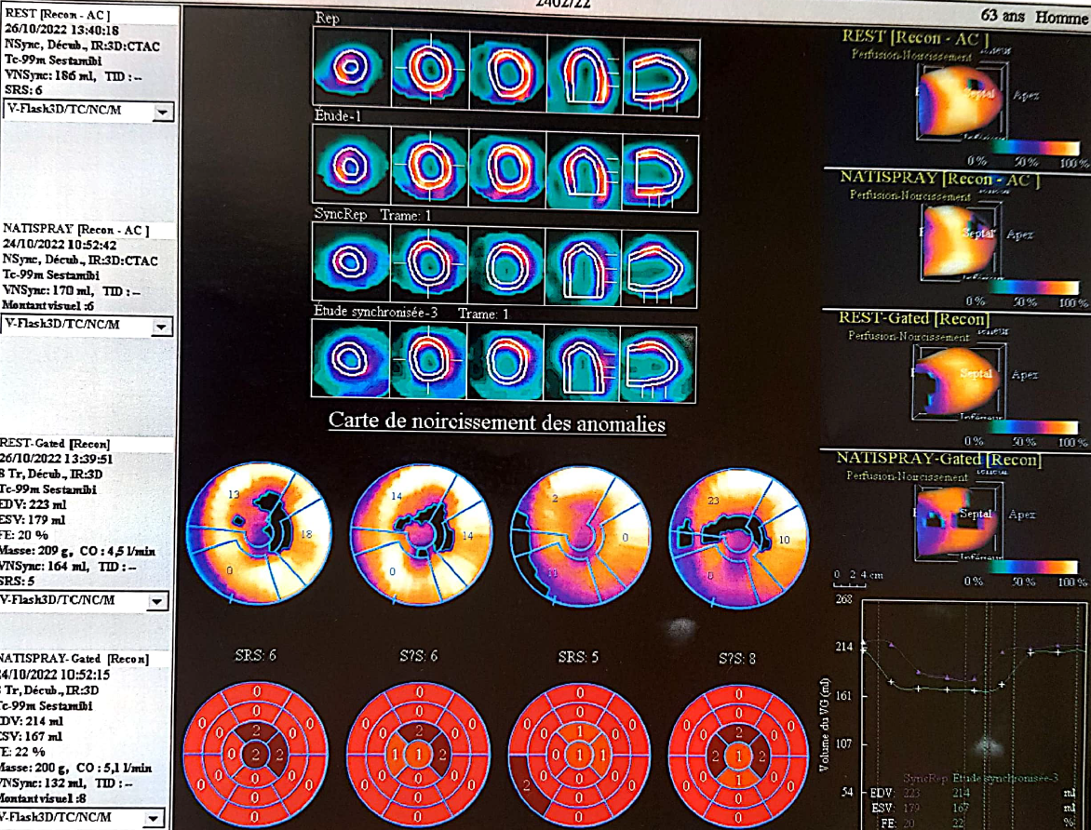Click the color scale under the REST-Gated 3D view
Image resolution: width=1091 pixels, height=830 pixels.
pyautogui.click(x=1024, y=427)
